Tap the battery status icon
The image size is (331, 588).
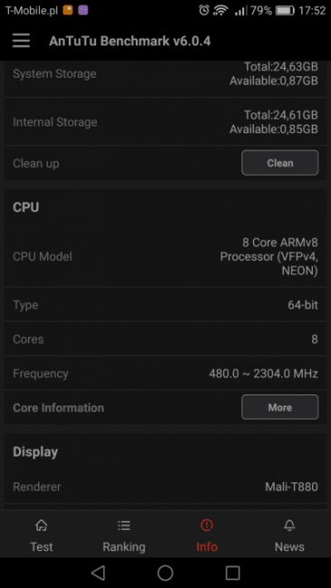coord(285,11)
